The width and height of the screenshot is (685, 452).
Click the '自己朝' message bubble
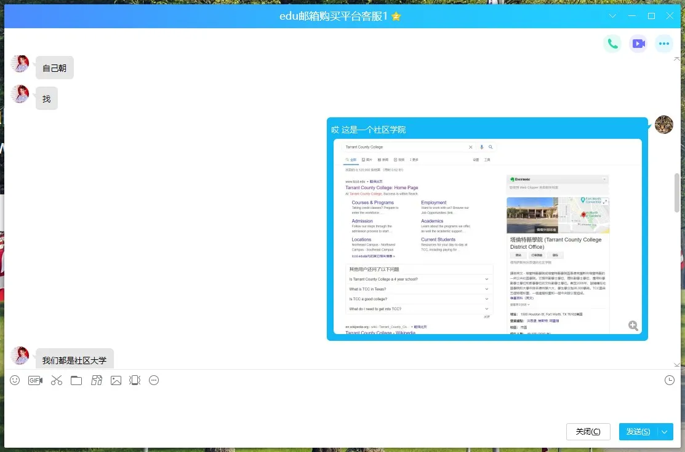[x=55, y=68]
